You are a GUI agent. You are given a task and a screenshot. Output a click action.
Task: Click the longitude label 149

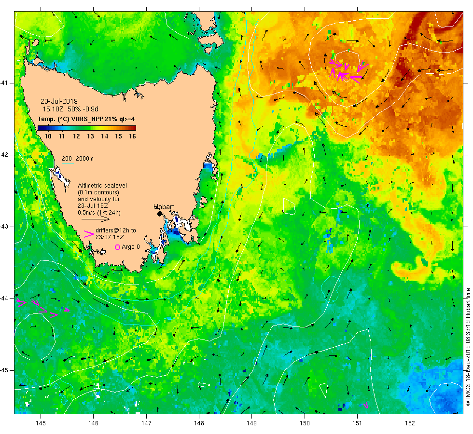coord(252,423)
